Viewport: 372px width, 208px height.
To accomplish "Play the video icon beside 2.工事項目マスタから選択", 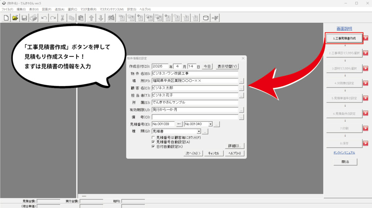I will tap(365, 53).
